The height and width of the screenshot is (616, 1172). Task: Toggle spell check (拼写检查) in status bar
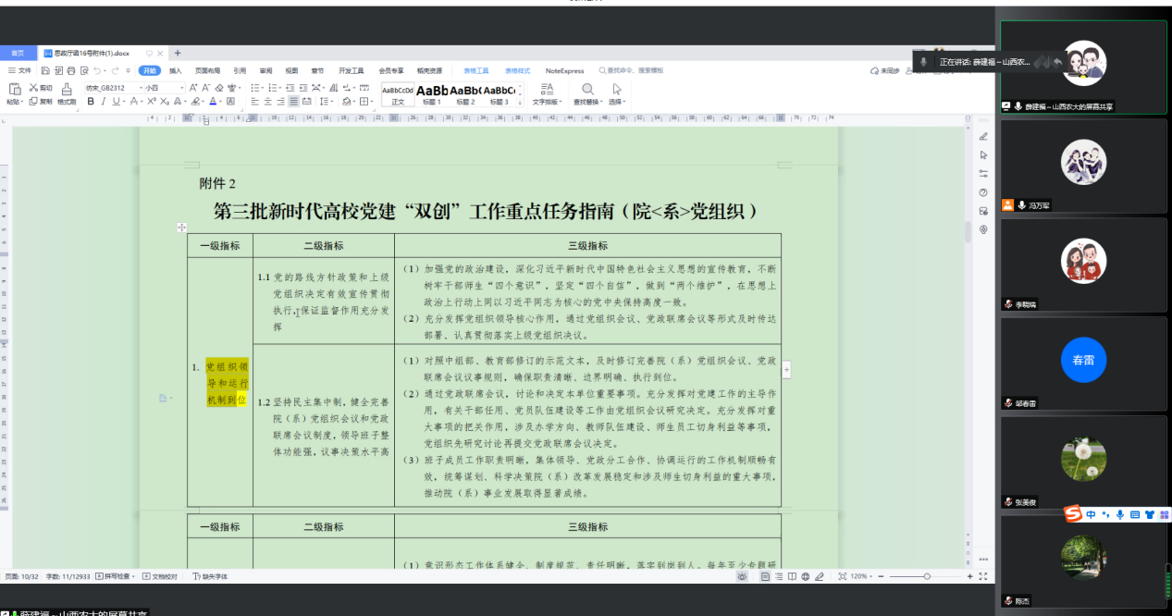coord(116,576)
